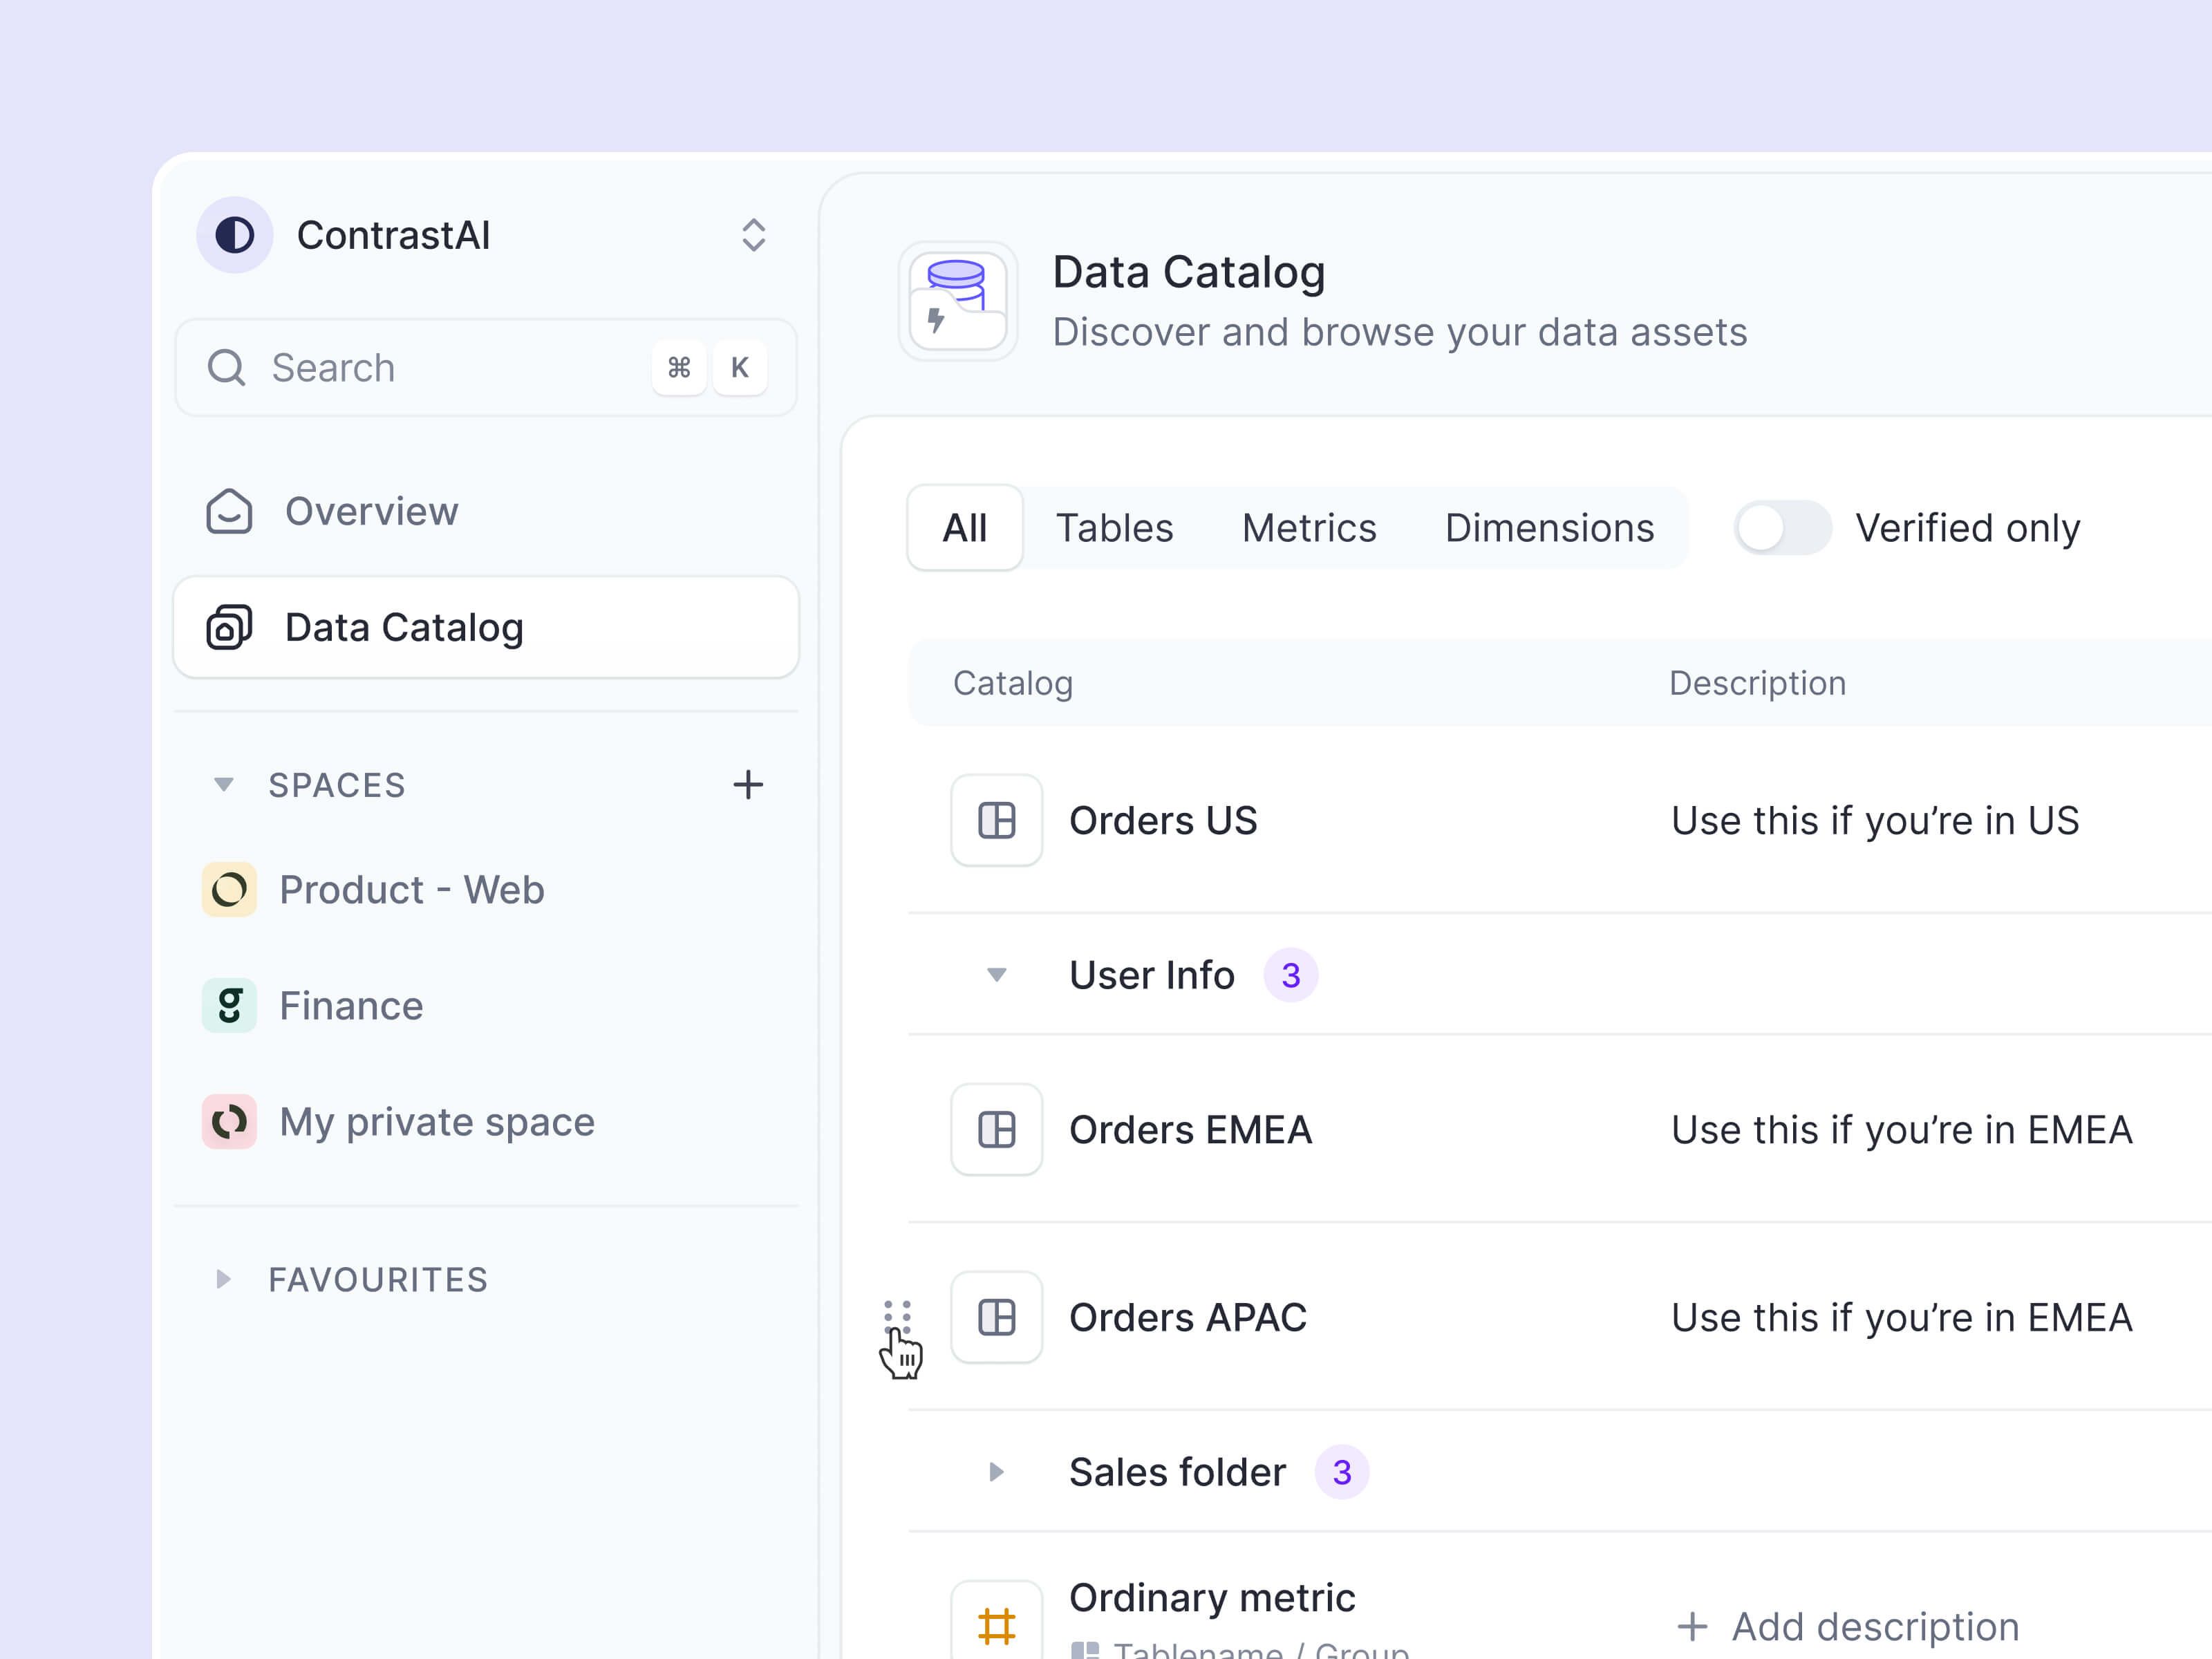Open Overview in the sidebar
This screenshot has width=2212, height=1659.
(486, 511)
